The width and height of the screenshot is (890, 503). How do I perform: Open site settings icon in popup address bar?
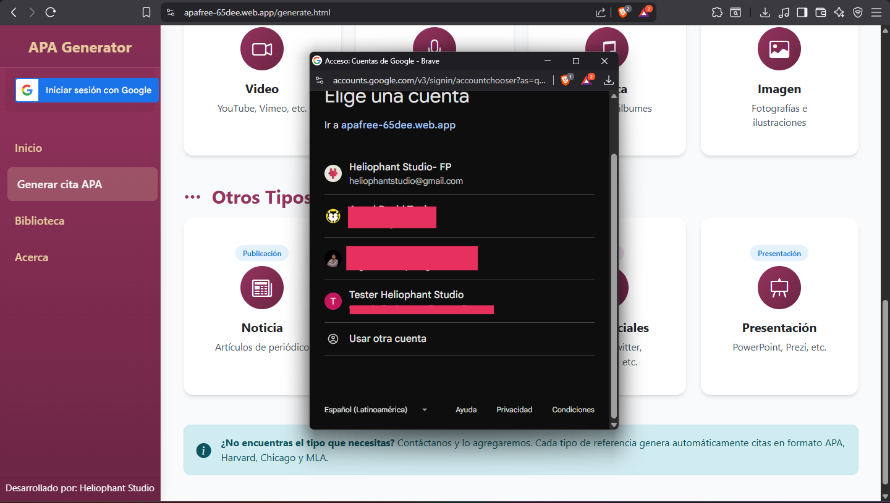click(x=320, y=80)
